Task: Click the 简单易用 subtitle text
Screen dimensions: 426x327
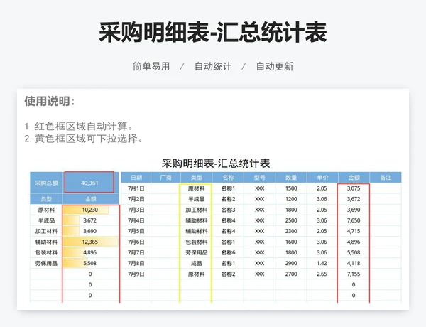Action: click(x=151, y=66)
